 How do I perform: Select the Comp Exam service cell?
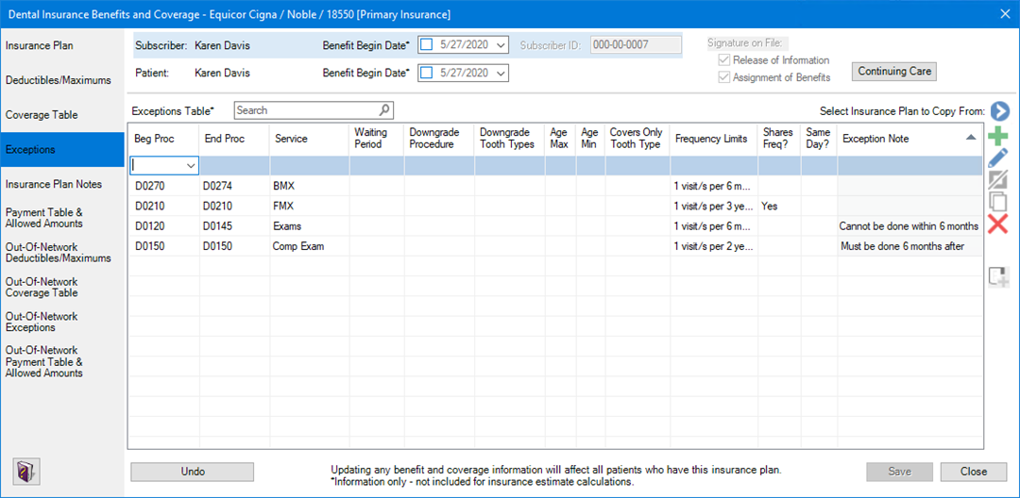(310, 247)
